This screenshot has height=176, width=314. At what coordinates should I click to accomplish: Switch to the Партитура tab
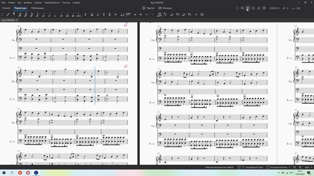pyautogui.click(x=21, y=8)
